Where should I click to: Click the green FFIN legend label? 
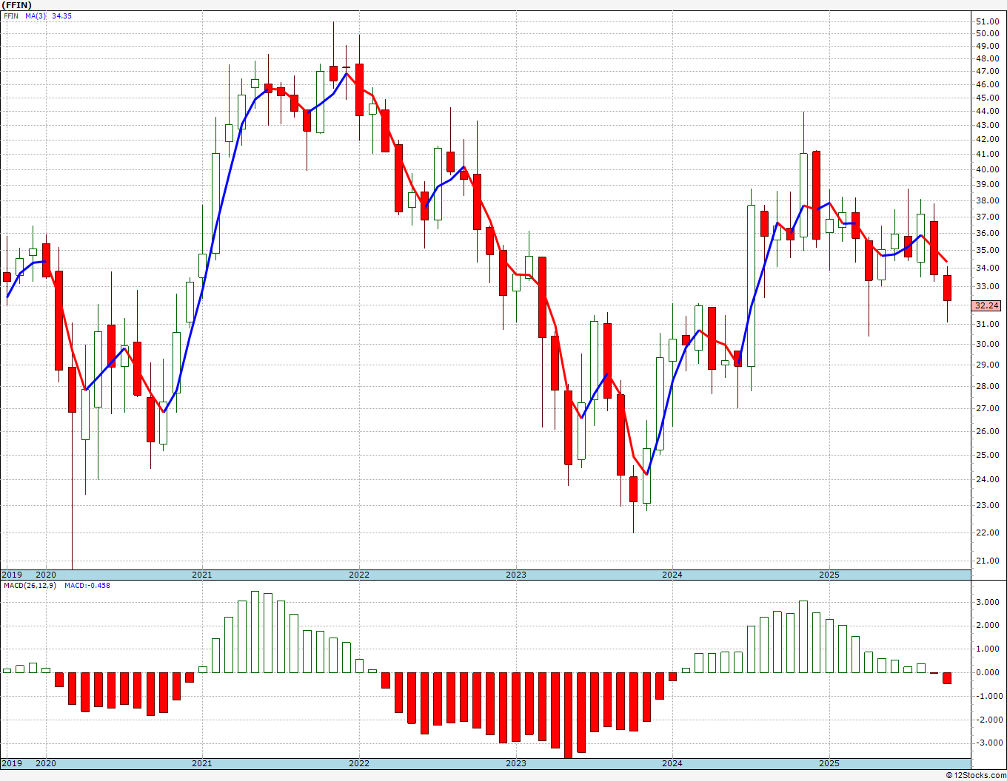click(10, 16)
